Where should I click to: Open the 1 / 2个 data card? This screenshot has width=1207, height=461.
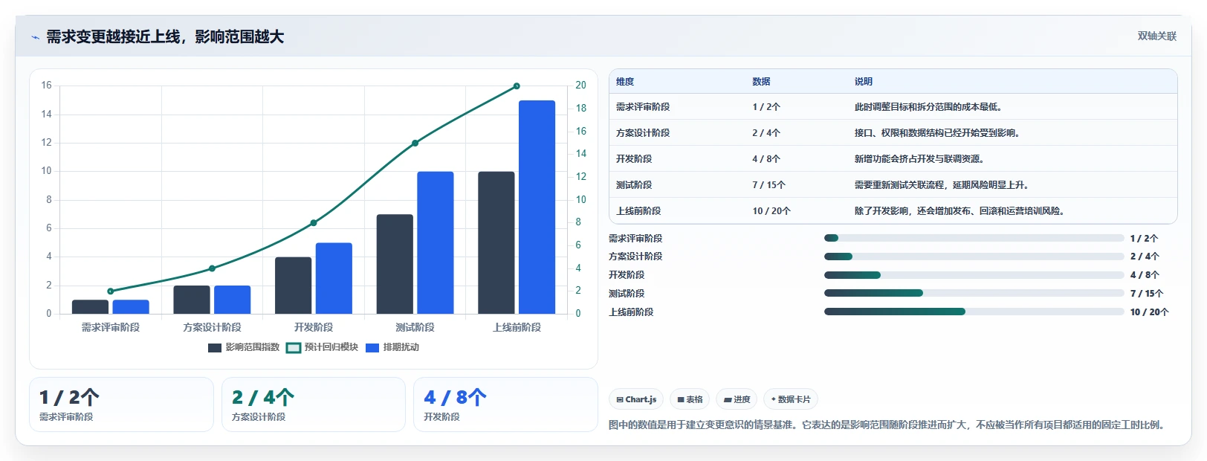tap(121, 404)
